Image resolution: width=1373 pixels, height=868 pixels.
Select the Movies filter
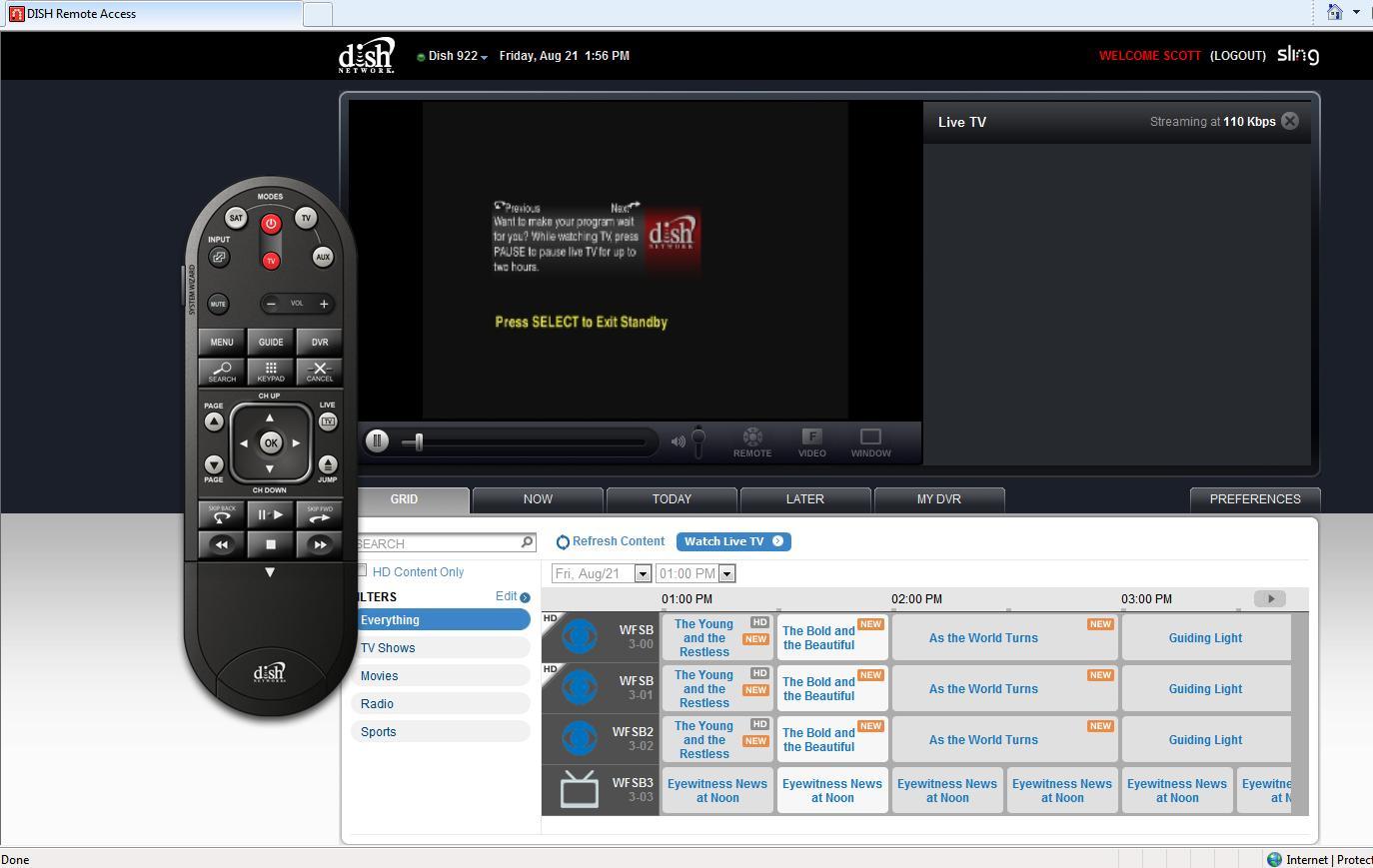[x=442, y=676]
